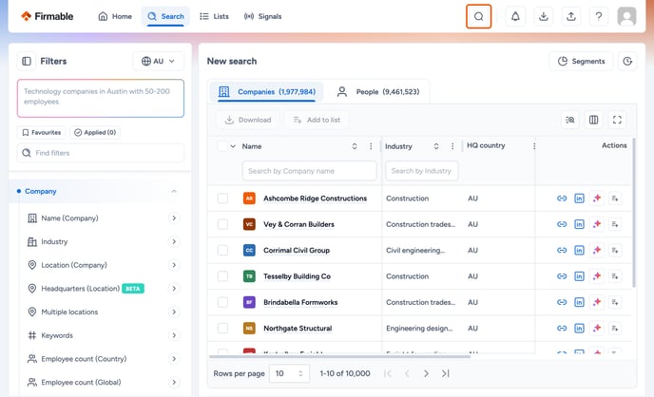
Task: Expand Industry filter
Action: tap(174, 241)
